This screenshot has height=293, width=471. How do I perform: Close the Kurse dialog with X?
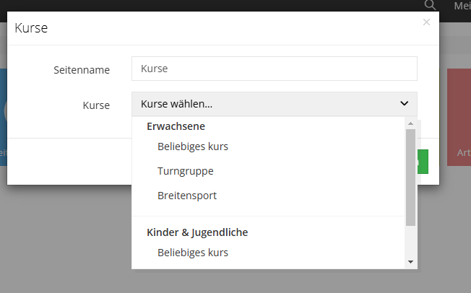pyautogui.click(x=426, y=22)
